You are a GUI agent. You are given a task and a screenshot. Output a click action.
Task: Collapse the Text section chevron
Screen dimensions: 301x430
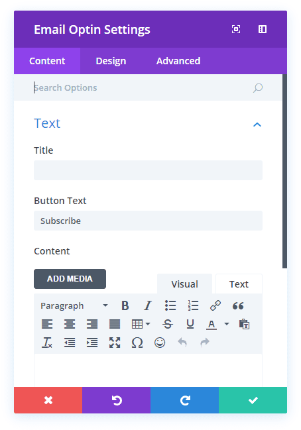257,125
